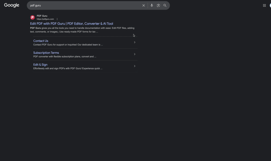This screenshot has width=271, height=161.
Task: Click the Google logo
Action: pyautogui.click(x=12, y=5)
